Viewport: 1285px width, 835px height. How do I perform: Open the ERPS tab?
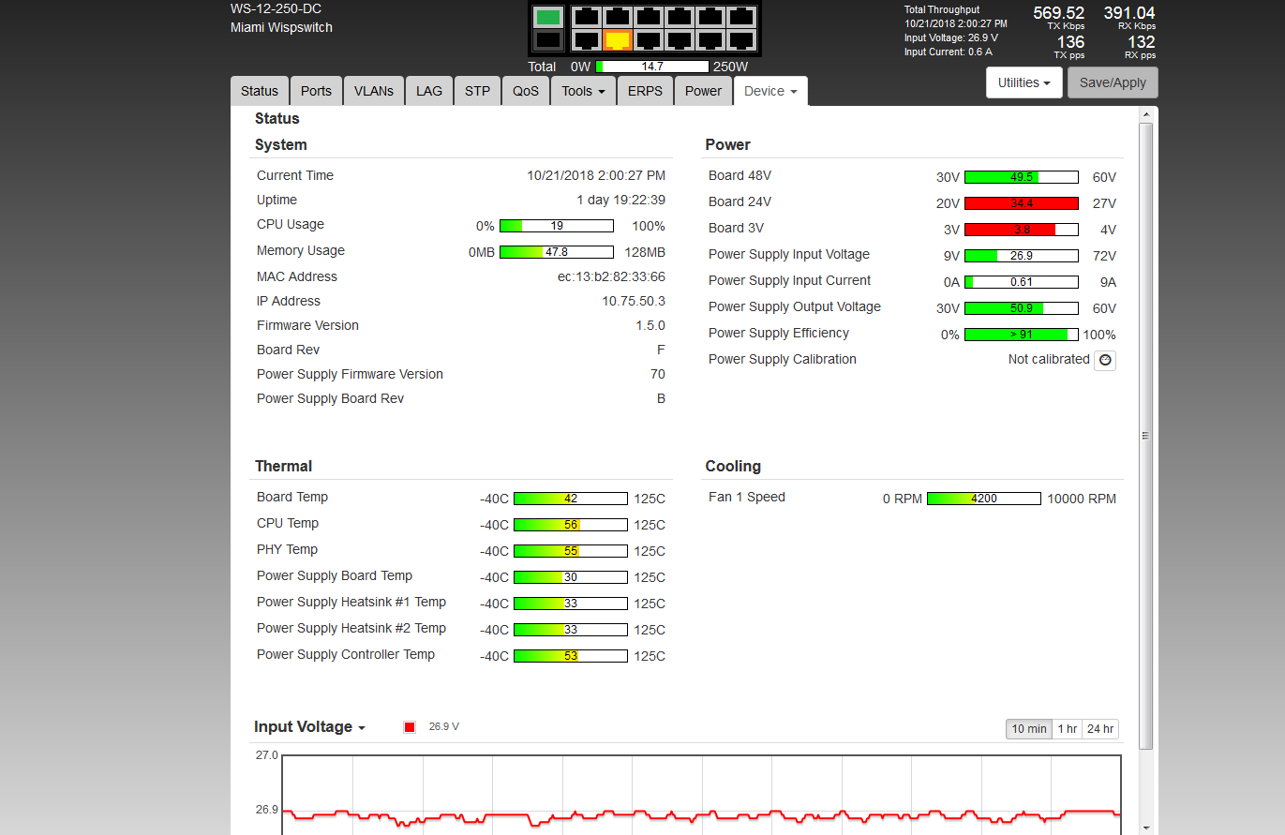coord(645,91)
